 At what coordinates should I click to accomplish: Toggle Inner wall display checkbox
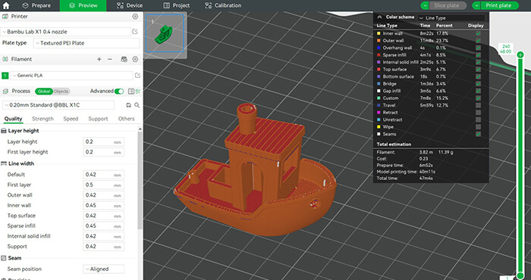(x=478, y=33)
